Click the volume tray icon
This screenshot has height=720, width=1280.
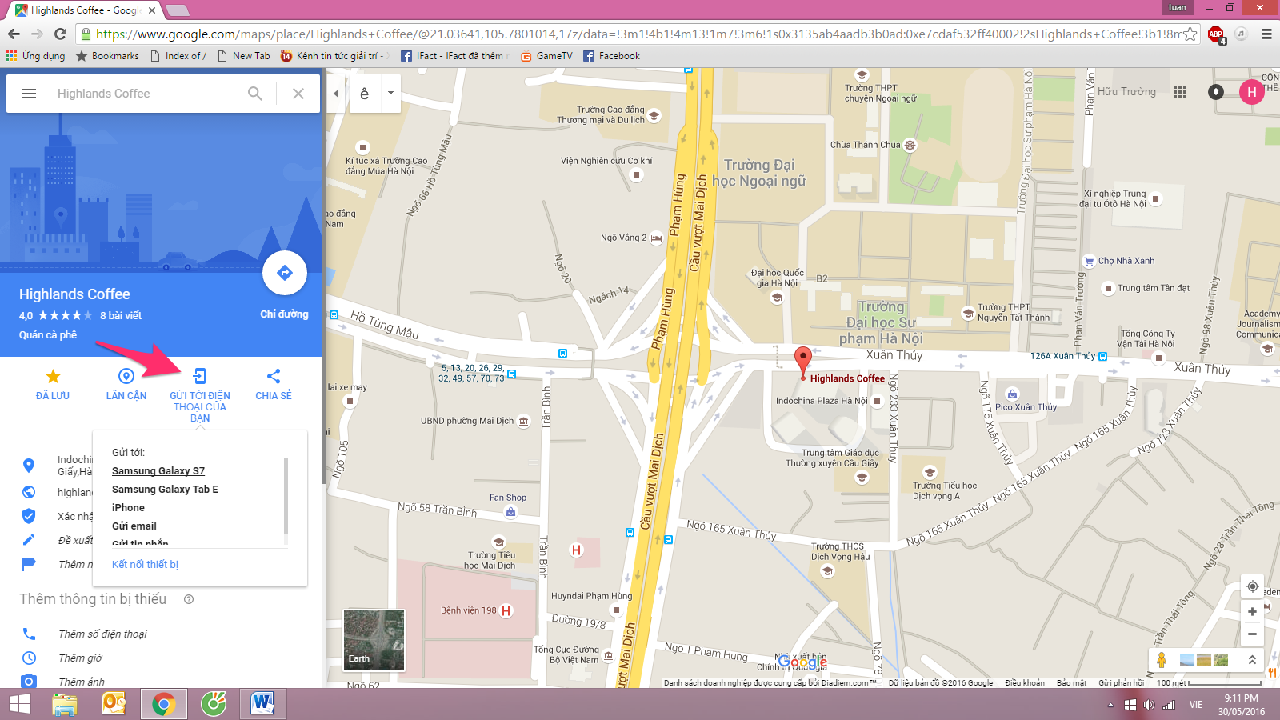pyautogui.click(x=1149, y=705)
